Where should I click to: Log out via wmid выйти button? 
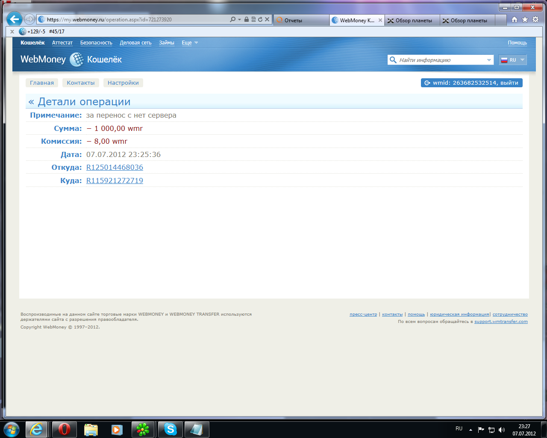(472, 83)
